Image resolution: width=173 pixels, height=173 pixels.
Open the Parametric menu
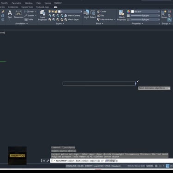(16, 3)
